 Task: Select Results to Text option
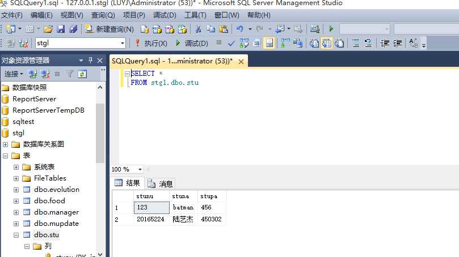click(x=314, y=43)
